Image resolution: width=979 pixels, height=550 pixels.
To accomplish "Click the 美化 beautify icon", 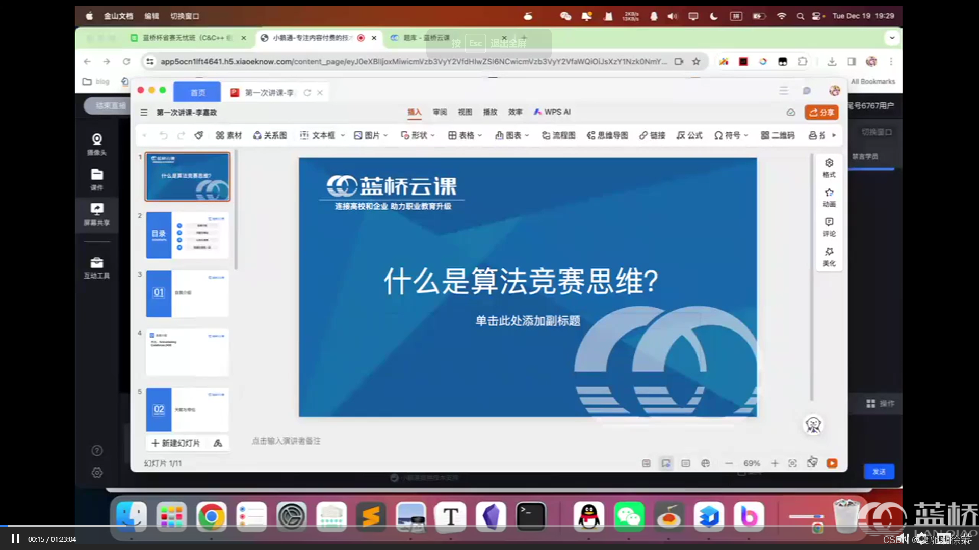I will point(829,256).
